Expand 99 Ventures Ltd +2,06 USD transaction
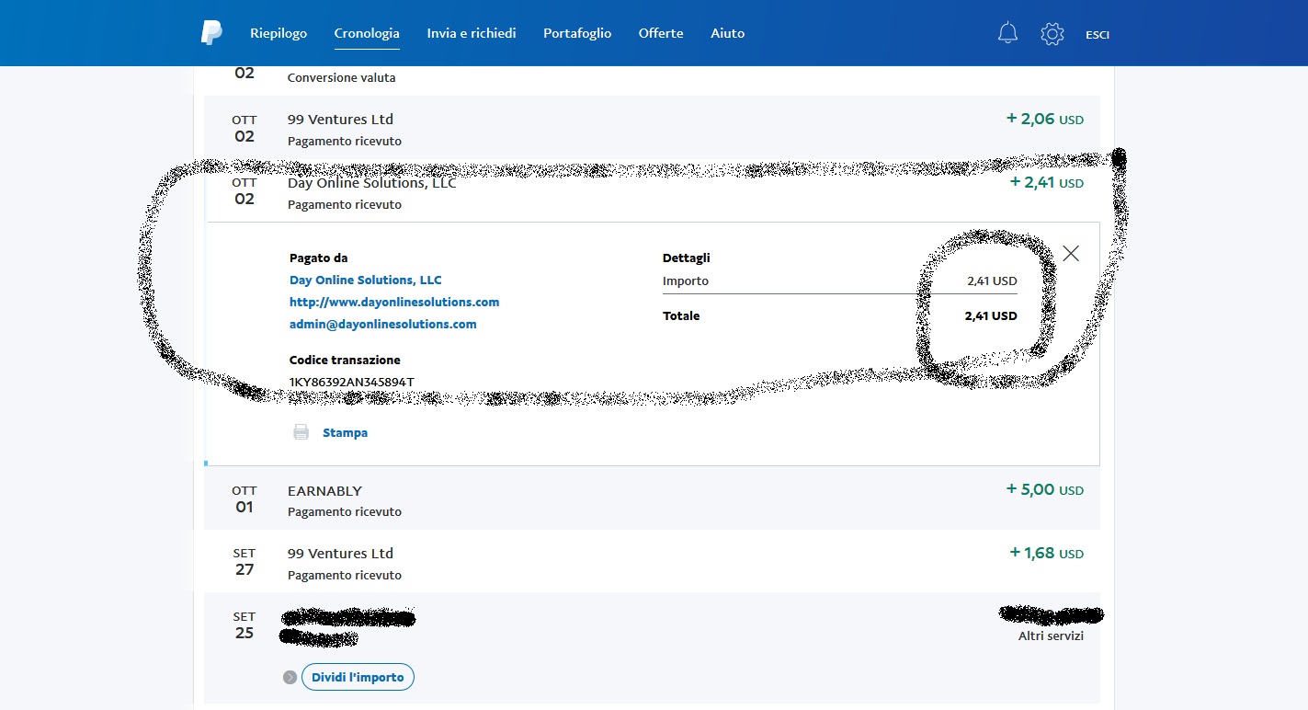Viewport: 1308px width, 710px height. click(652, 128)
